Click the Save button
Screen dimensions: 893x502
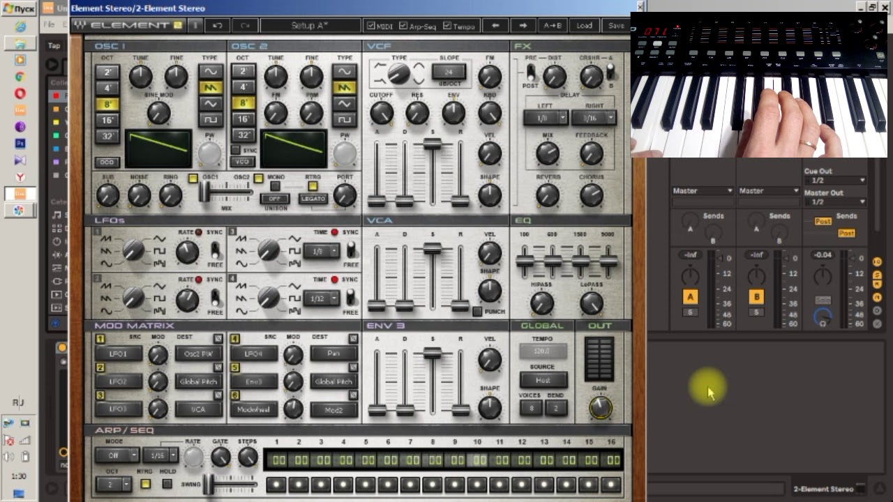[x=616, y=25]
